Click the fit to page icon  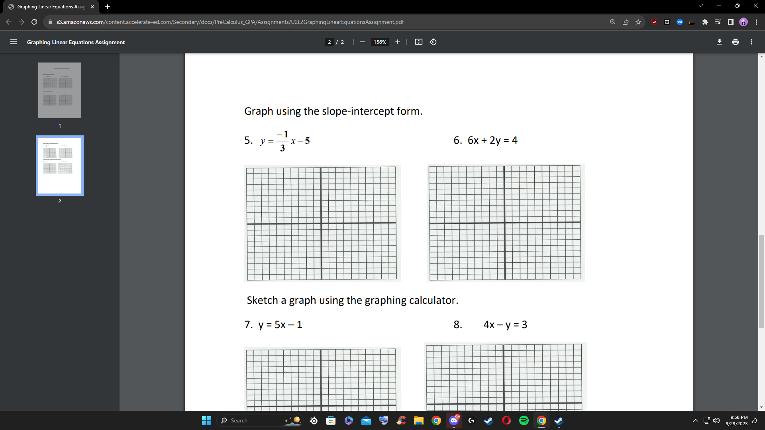[419, 42]
